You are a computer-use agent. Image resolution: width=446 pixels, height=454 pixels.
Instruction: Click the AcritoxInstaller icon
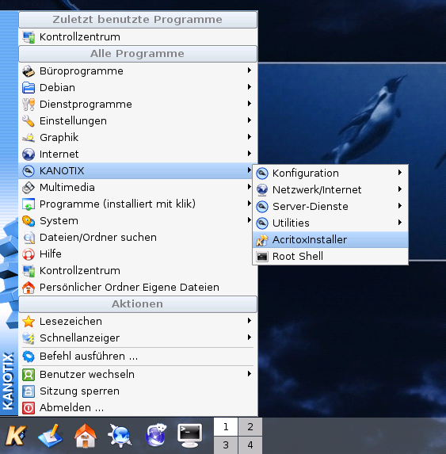pos(262,240)
